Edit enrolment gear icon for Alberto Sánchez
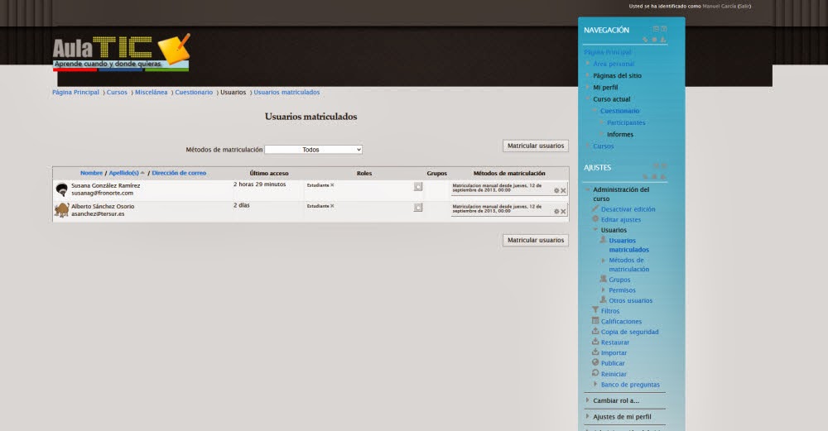This screenshot has height=431, width=828. [x=556, y=211]
